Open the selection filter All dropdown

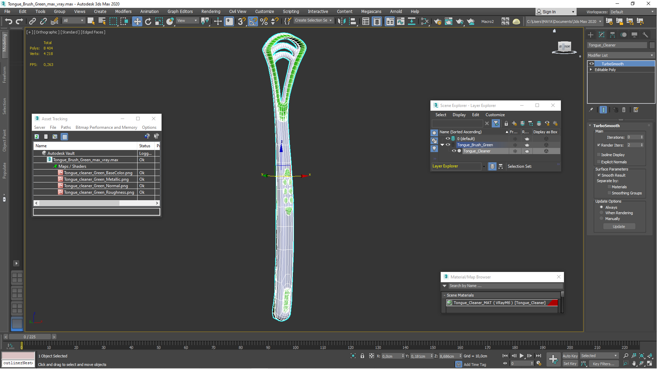point(74,21)
